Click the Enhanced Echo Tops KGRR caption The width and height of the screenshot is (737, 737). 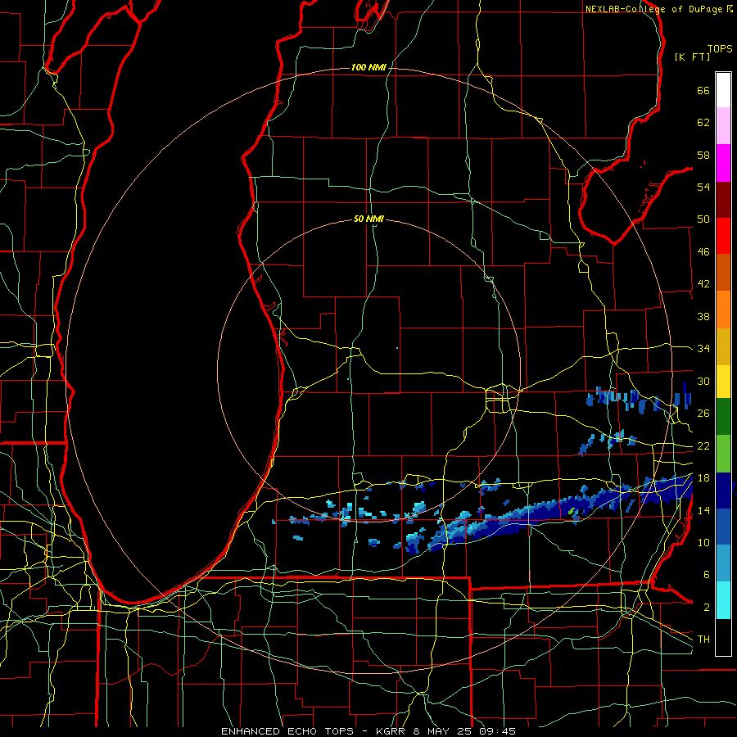(x=368, y=731)
